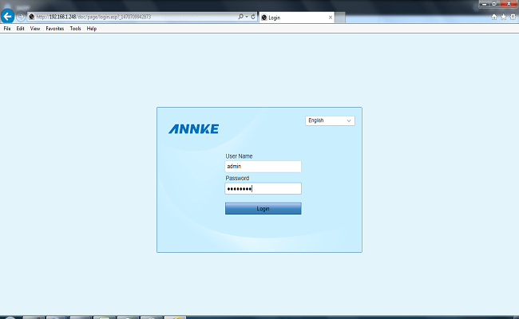Click the search magnifier icon in address bar
The width and height of the screenshot is (519, 319).
click(241, 16)
